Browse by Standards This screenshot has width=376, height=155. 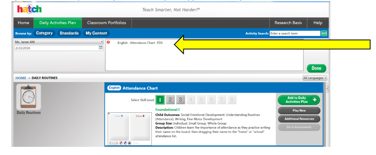69,33
